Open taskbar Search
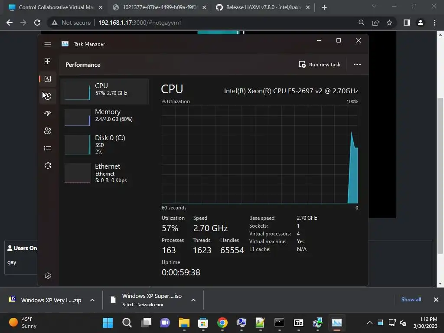This screenshot has height=333, width=444. (127, 323)
